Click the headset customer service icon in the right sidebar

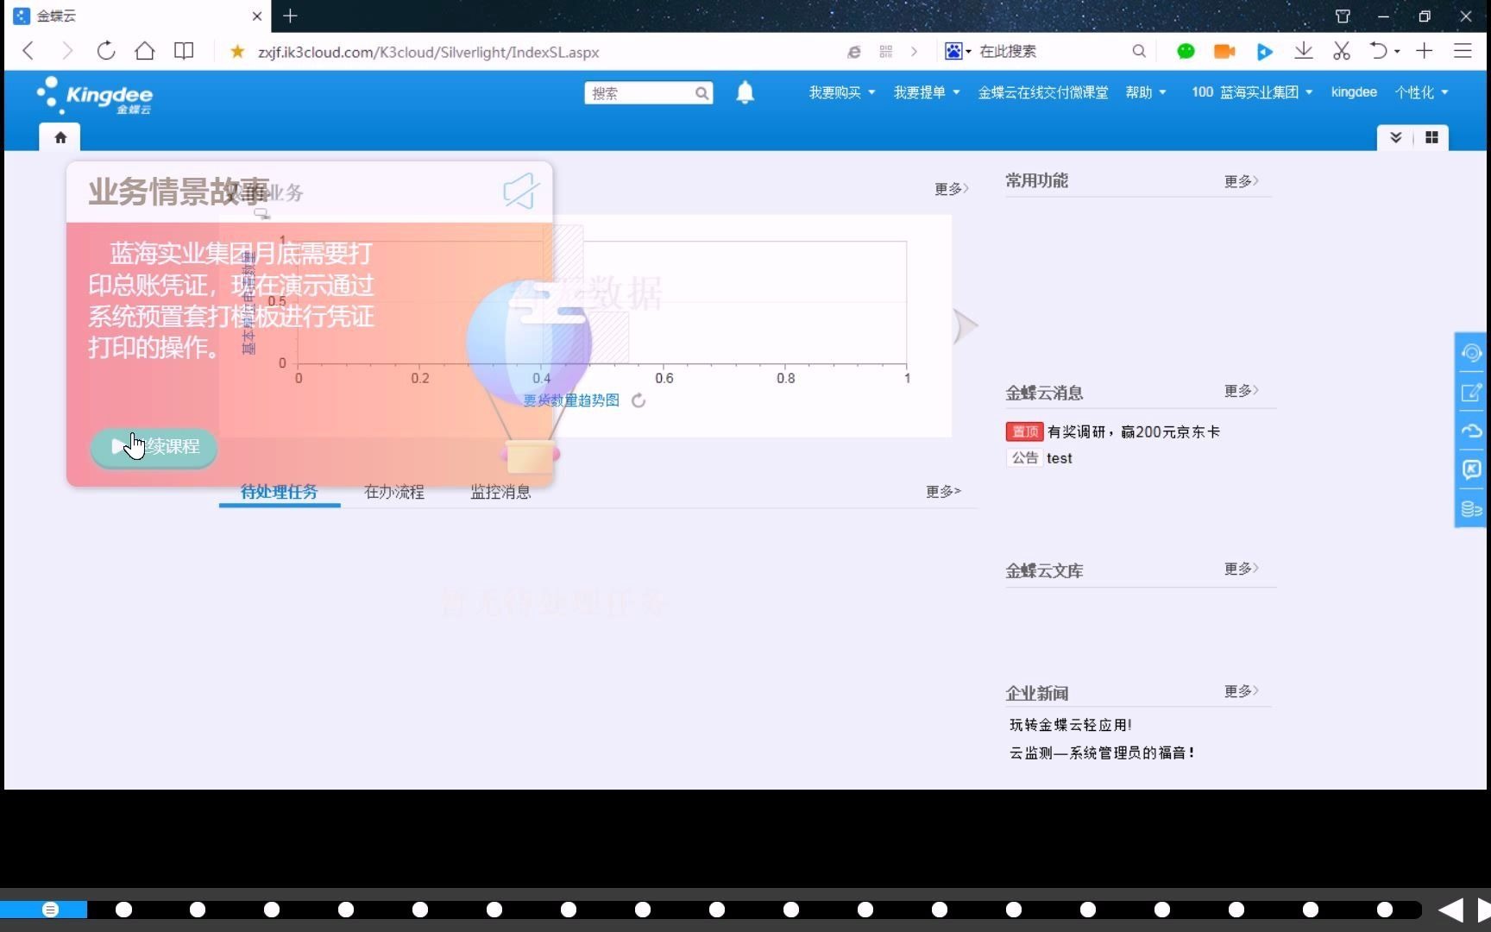pyautogui.click(x=1471, y=353)
